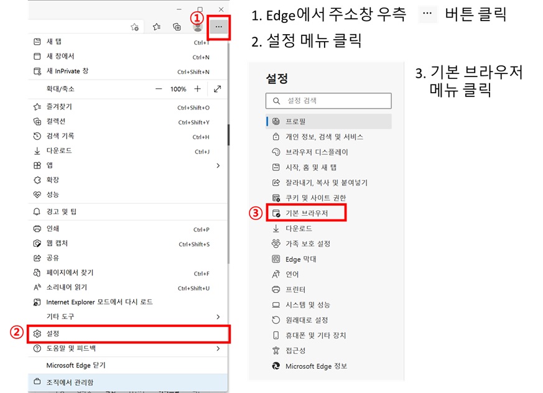Select 소리내어 읽기 menu entry
Screen dimensions: 543x393
tap(128, 287)
